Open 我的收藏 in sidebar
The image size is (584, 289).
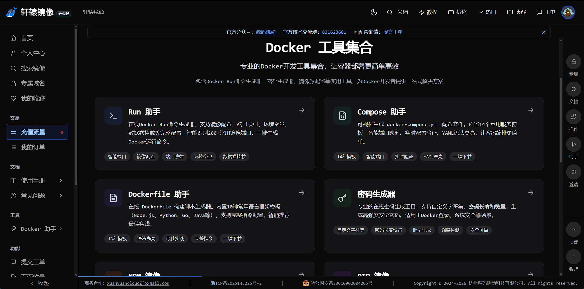pos(37,98)
